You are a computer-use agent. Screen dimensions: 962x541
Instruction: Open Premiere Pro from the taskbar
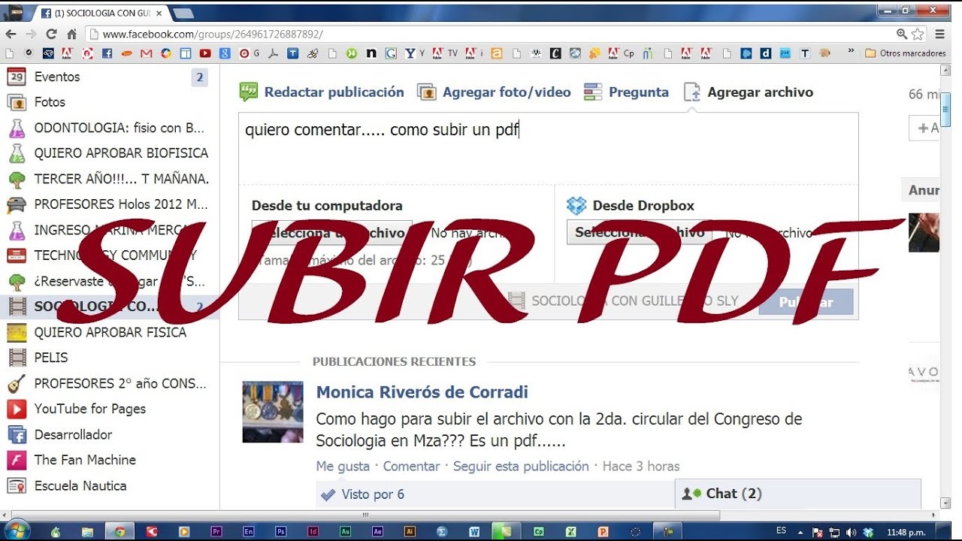[216, 531]
